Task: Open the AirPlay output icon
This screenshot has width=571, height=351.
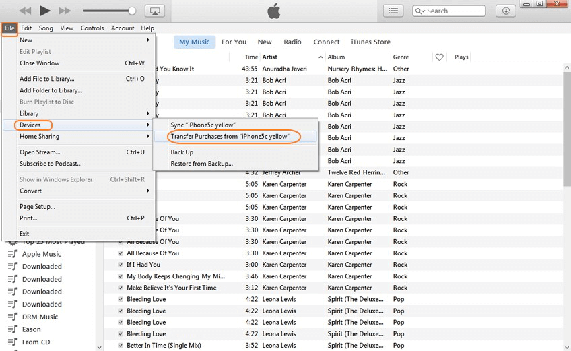Action: (x=155, y=11)
